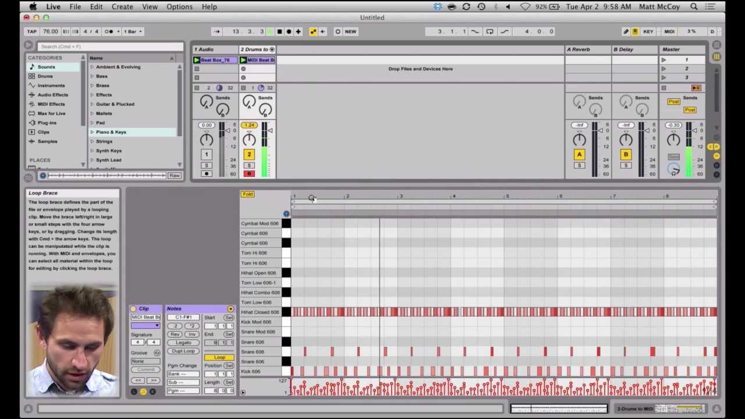Expand the Bass folder
Image resolution: width=745 pixels, height=419 pixels.
[92, 76]
